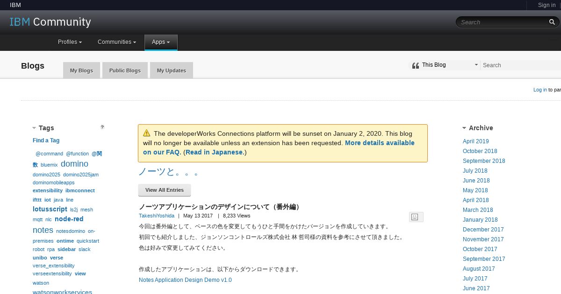Select the ontime tag
561x294 pixels.
click(65, 241)
